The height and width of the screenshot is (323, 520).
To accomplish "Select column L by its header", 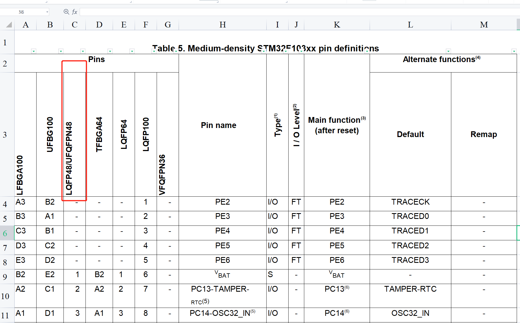I will [410, 25].
